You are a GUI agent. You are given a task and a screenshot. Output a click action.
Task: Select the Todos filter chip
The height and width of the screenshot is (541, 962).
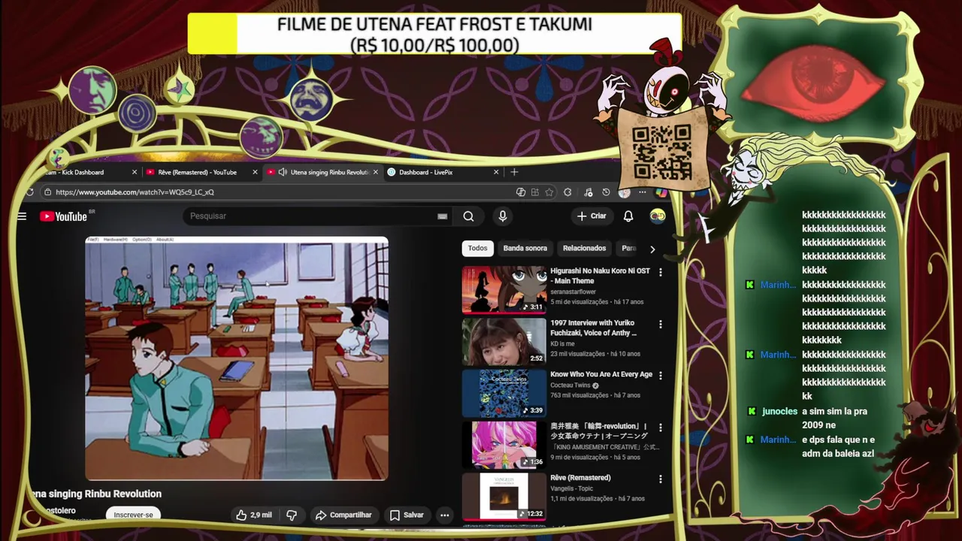(477, 248)
